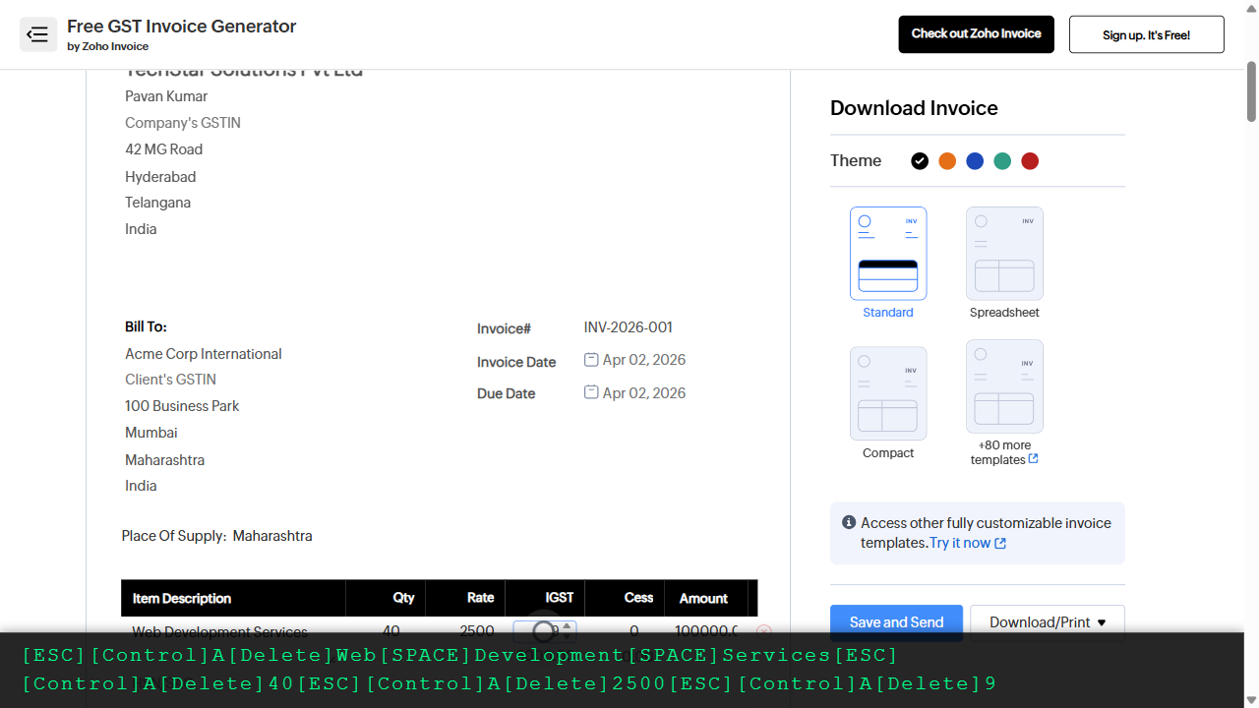Expand the Download/Print dropdown
Viewport: 1259px width, 708px height.
tap(1048, 622)
